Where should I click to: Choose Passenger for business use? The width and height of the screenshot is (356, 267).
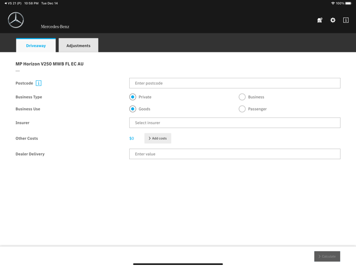pyautogui.click(x=242, y=109)
